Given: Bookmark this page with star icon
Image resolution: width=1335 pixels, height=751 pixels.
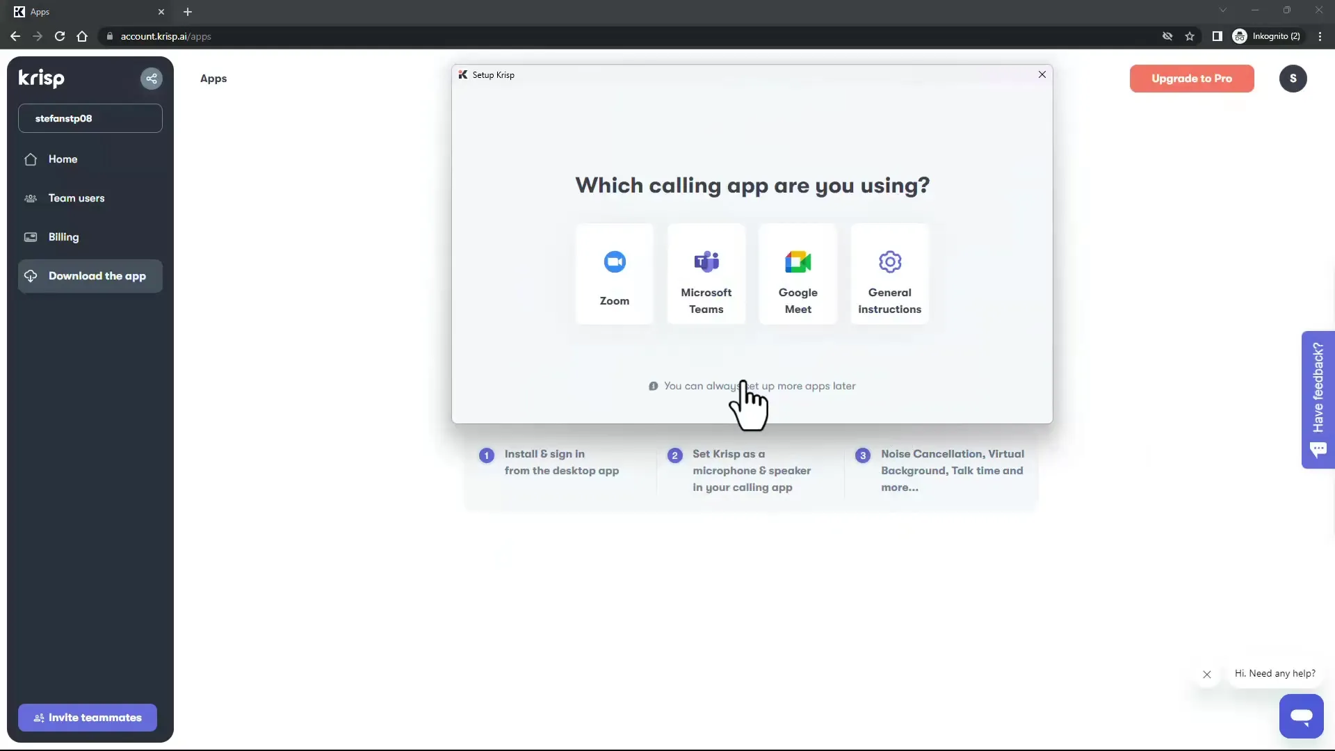Looking at the screenshot, I should coord(1190,36).
